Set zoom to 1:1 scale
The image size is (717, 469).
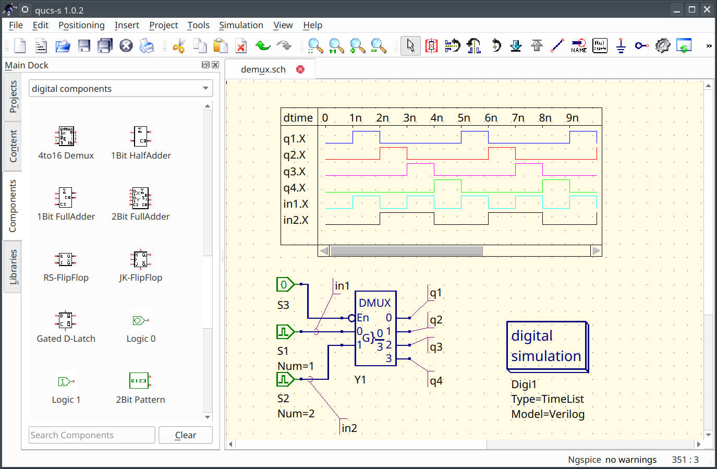pos(336,46)
